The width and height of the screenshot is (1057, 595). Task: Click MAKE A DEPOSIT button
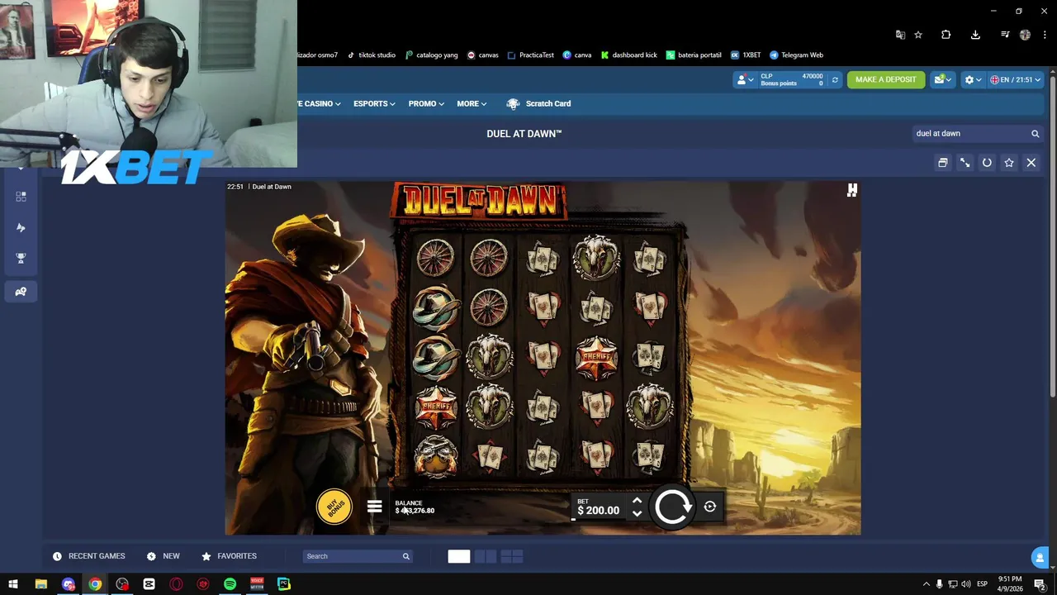pyautogui.click(x=886, y=79)
